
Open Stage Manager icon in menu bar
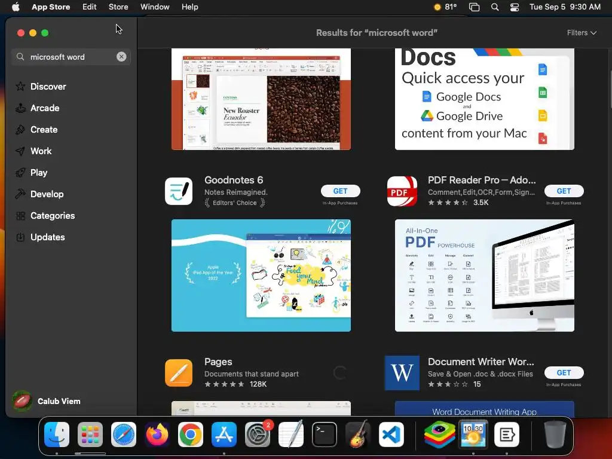[474, 7]
